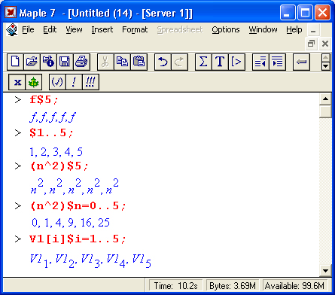Viewport: 335px width, 295px height.
Task: Click the back arrow toolbar icon
Action: tap(301, 62)
